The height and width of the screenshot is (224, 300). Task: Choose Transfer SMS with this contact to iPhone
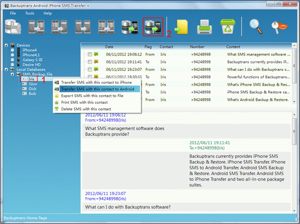(x=97, y=82)
